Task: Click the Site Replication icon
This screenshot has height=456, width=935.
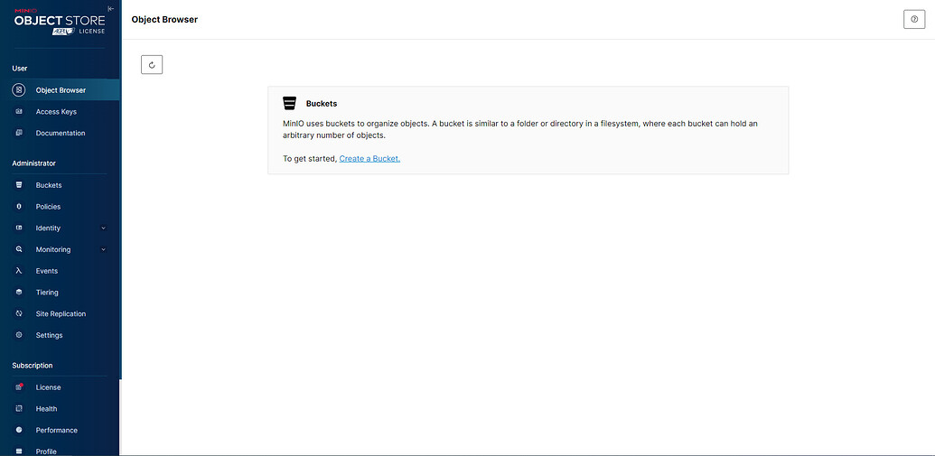Action: (x=19, y=314)
